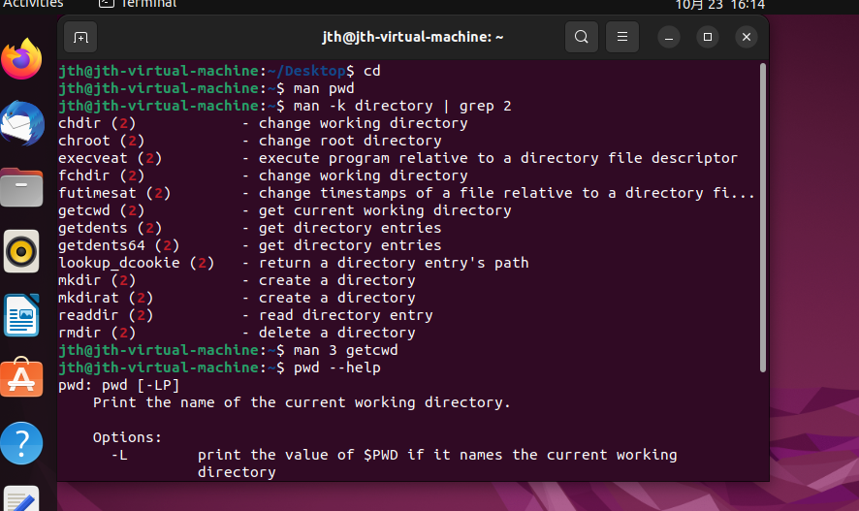Click the 'man pwd' command text
The image size is (859, 511).
pos(324,88)
